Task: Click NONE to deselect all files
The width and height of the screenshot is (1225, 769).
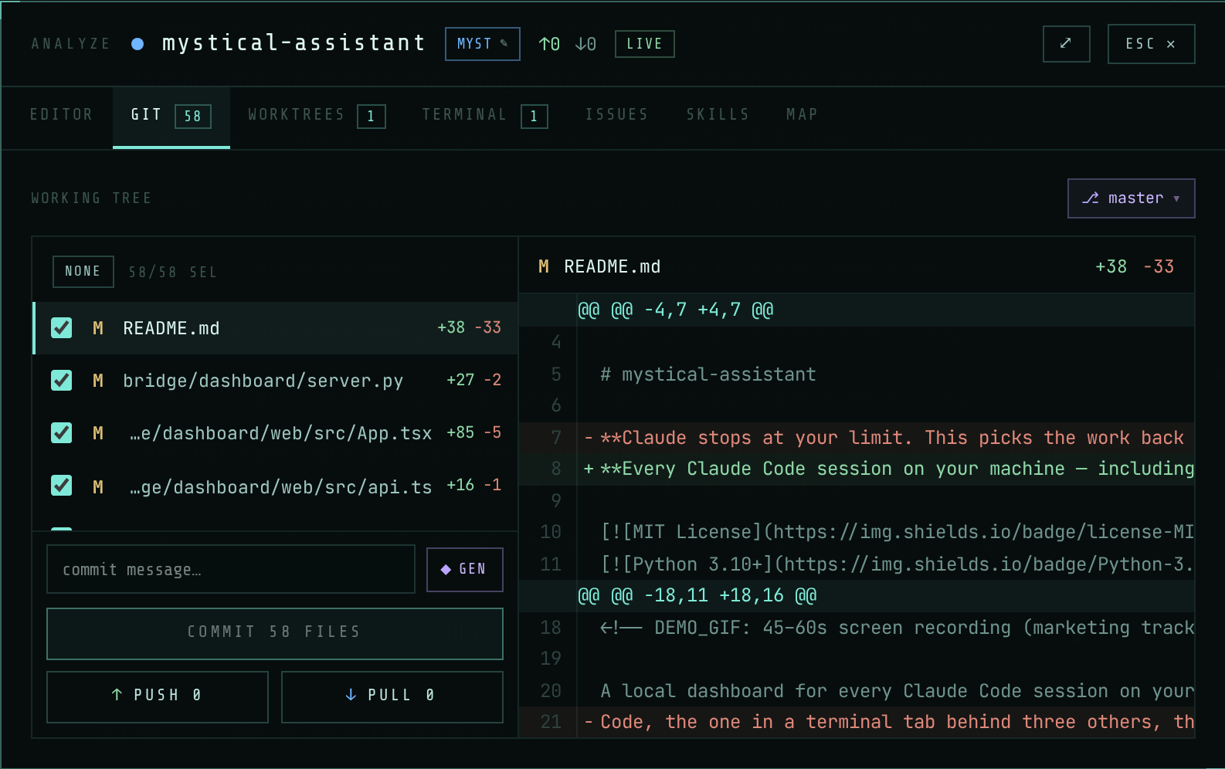Action: point(83,272)
